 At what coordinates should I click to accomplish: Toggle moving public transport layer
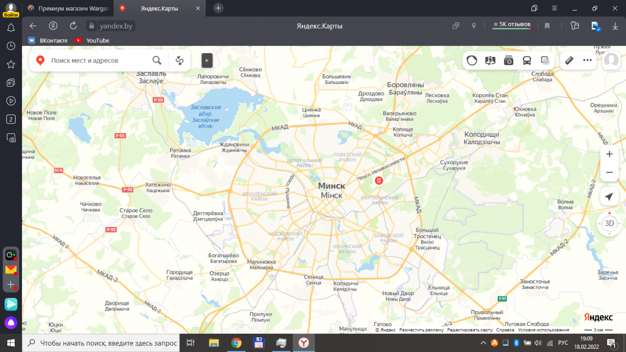click(x=527, y=60)
